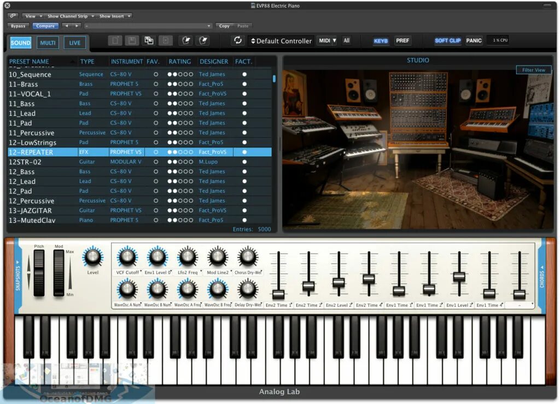Open the Show Insert dropdown

click(x=114, y=16)
